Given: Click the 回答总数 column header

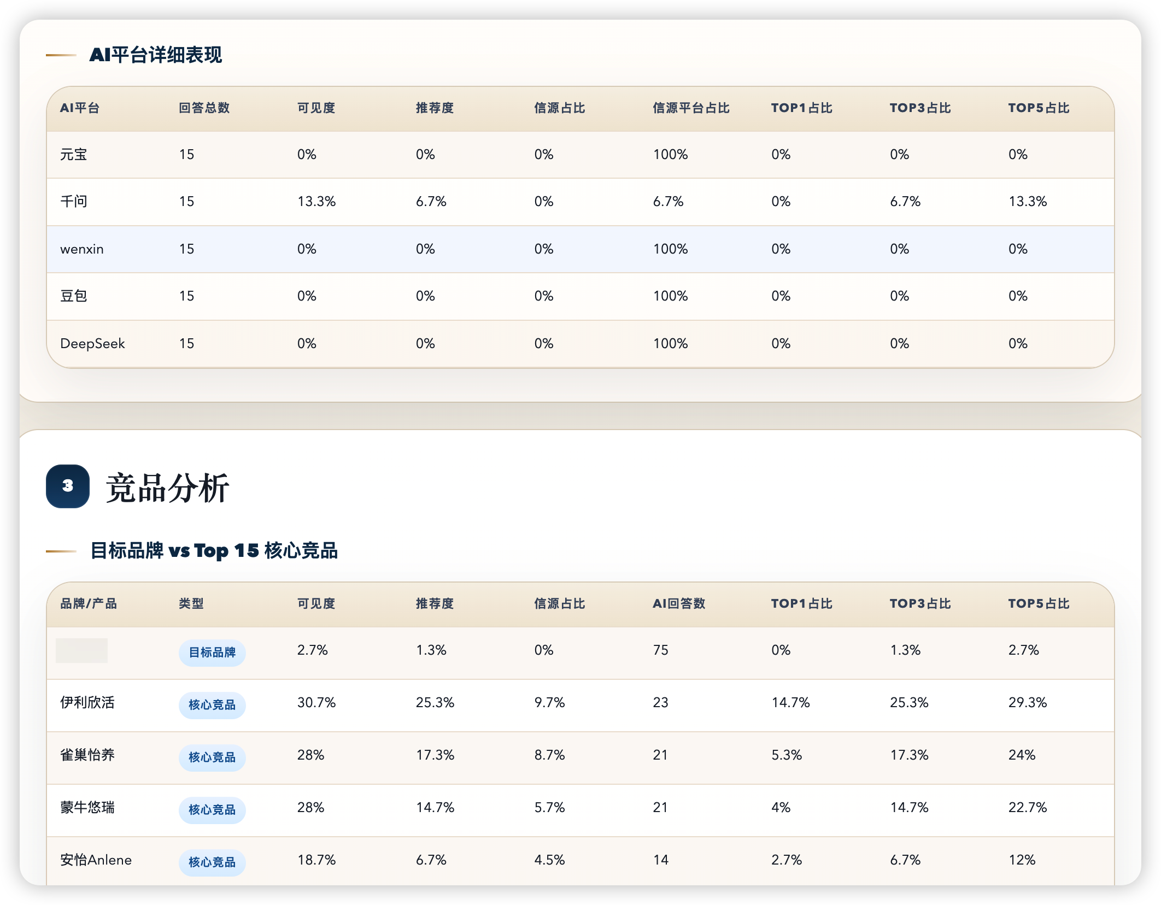Looking at the screenshot, I should click(204, 108).
